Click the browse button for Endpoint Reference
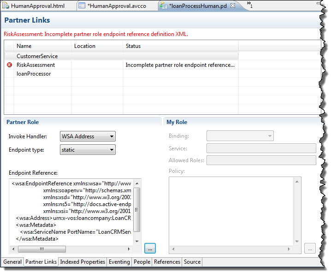The width and height of the screenshot is (331, 272). tap(150, 248)
